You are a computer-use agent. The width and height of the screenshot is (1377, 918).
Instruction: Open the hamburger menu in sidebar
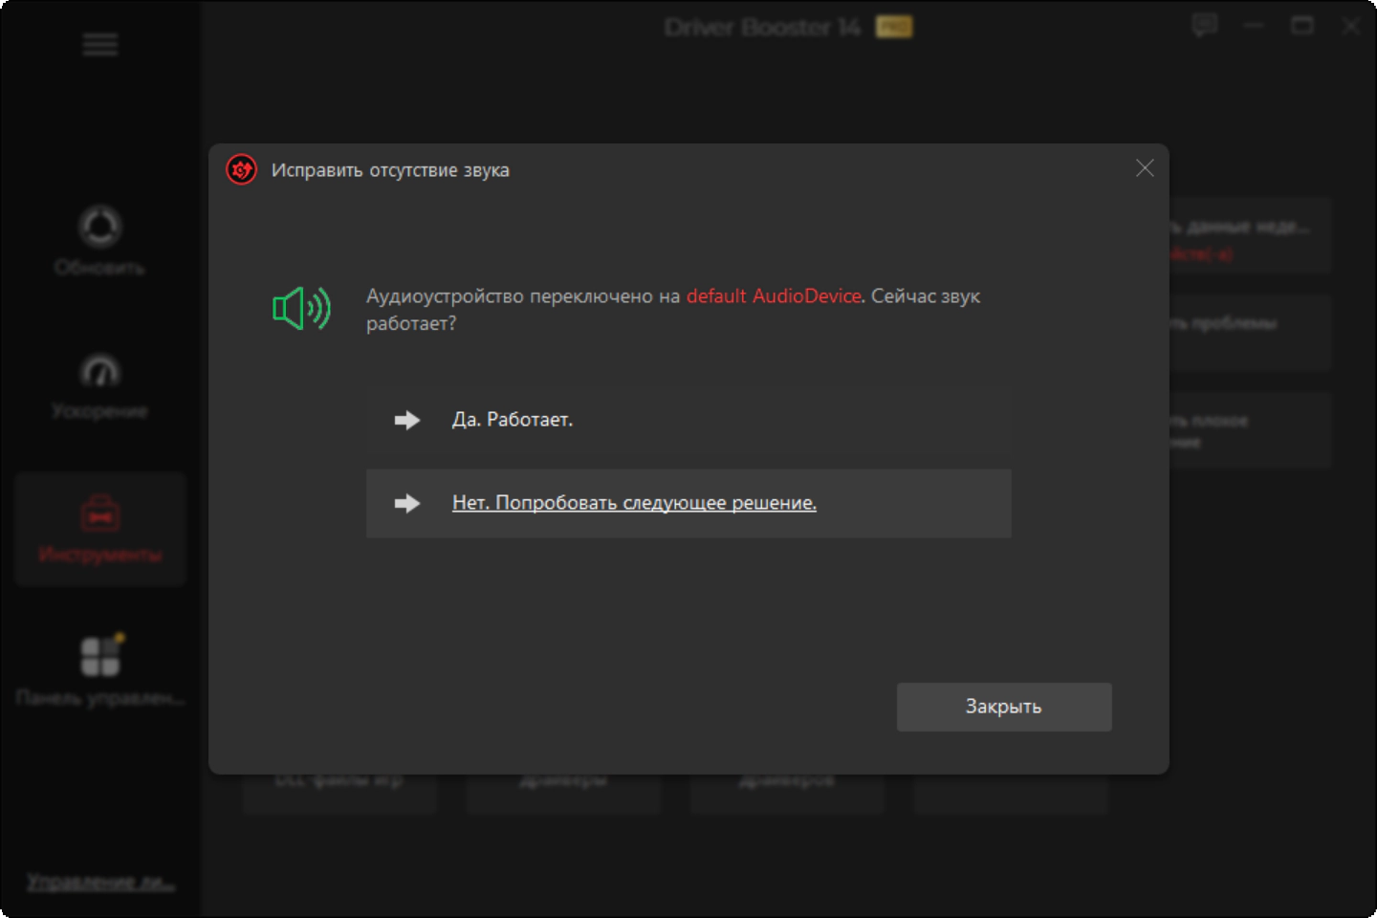pos(100,45)
